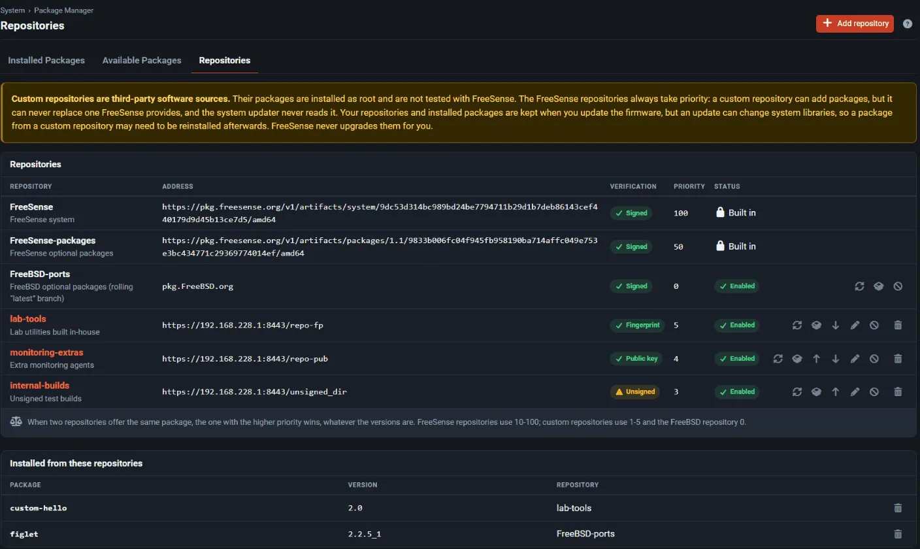Edit the internal-builds repository

[855, 391]
